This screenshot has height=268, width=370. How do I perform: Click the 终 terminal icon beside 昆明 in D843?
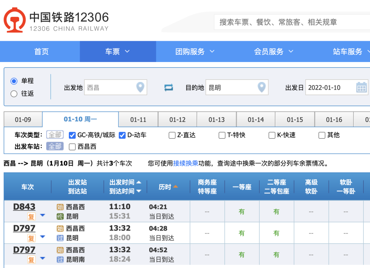click(x=60, y=217)
